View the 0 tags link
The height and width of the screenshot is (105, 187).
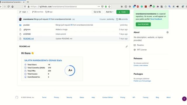click(49, 12)
